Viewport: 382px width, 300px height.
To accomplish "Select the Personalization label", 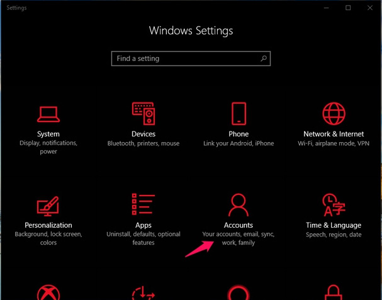I will (x=48, y=225).
